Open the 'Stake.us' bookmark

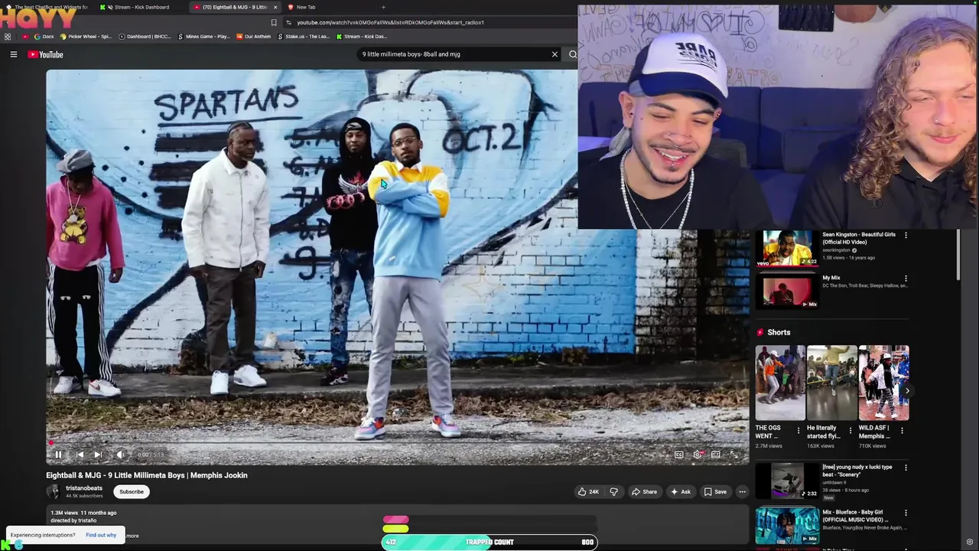(304, 37)
